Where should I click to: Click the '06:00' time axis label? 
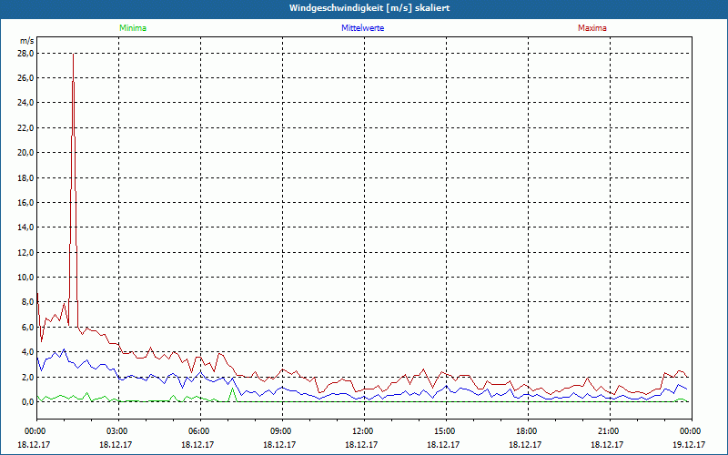pyautogui.click(x=198, y=431)
